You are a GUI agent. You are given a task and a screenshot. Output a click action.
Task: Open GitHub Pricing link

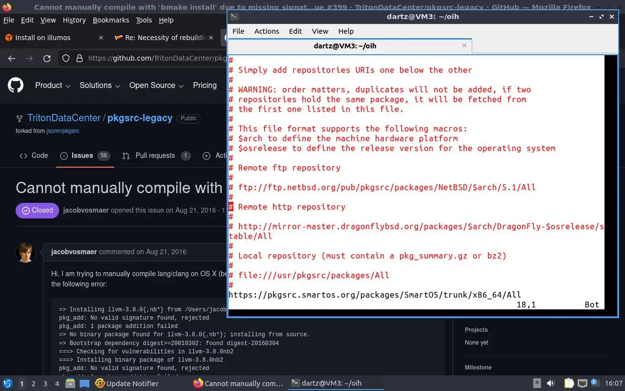point(205,85)
